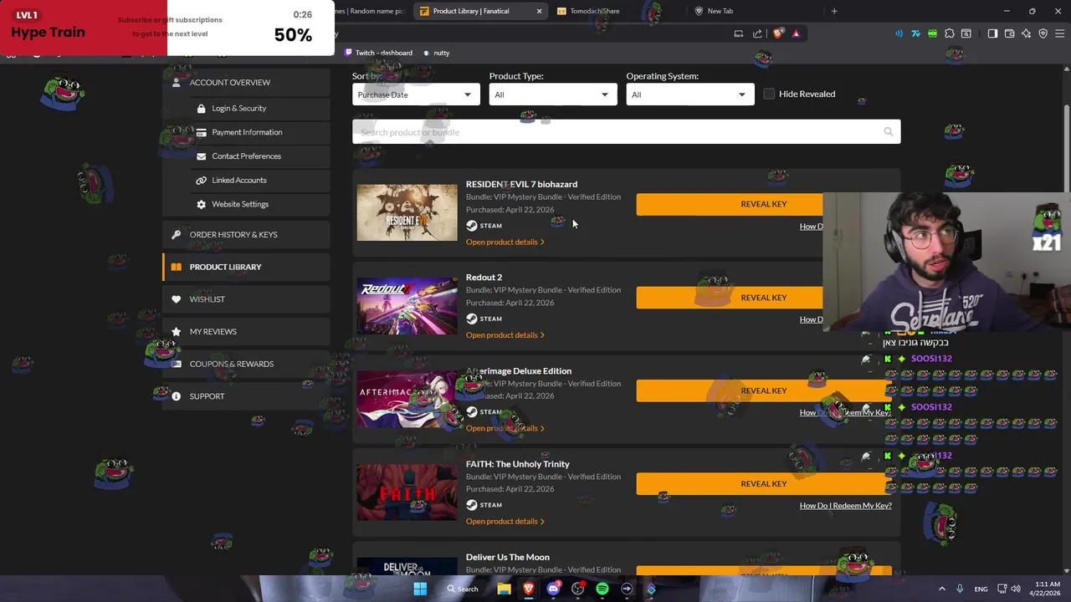The height and width of the screenshot is (602, 1071).
Task: Open product details for Redout 2
Action: (505, 335)
